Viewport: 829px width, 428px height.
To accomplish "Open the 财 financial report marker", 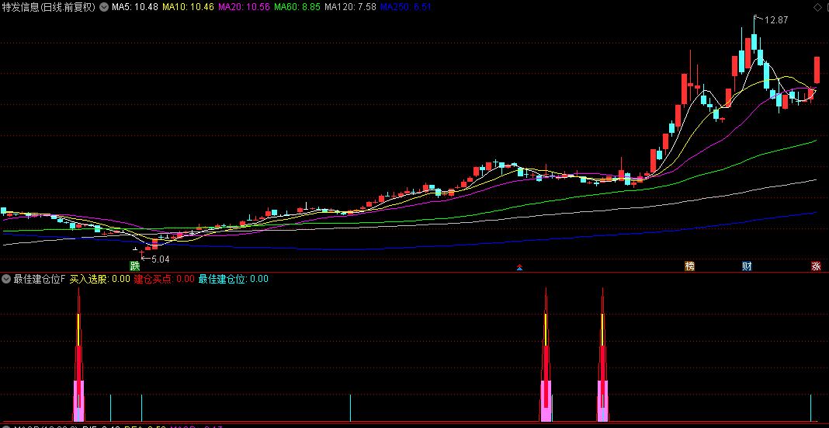I will point(747,266).
